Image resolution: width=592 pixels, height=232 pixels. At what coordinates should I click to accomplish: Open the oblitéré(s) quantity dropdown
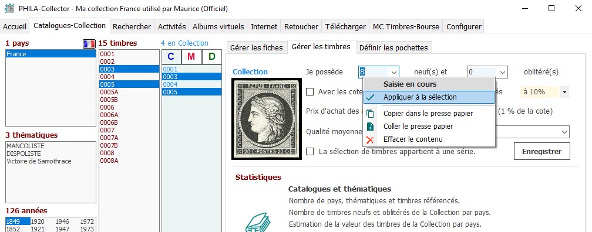[x=503, y=72]
